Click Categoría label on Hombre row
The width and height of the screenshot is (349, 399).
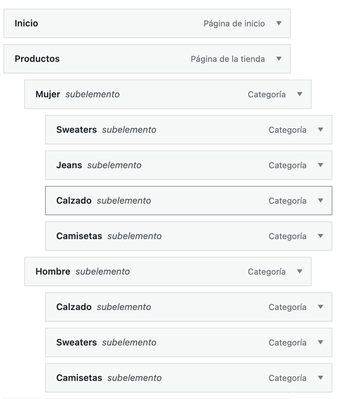click(266, 272)
